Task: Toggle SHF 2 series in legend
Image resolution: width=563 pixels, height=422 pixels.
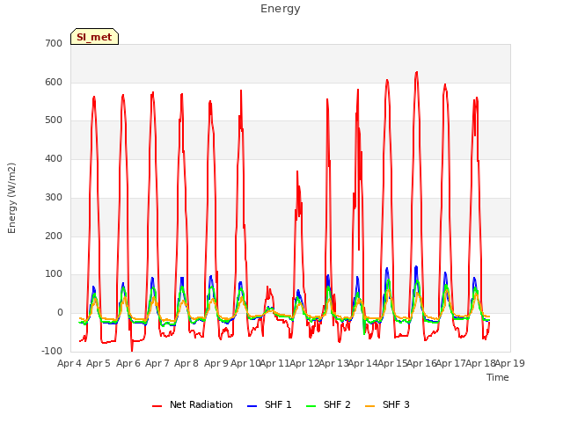Action: [x=328, y=404]
